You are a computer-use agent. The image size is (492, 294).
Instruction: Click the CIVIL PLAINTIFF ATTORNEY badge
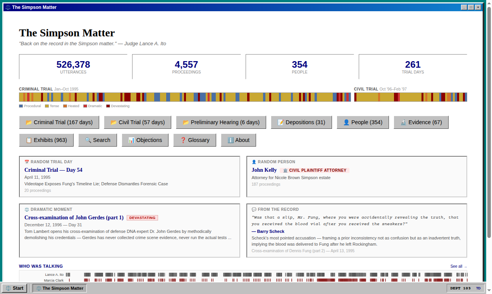click(x=315, y=170)
